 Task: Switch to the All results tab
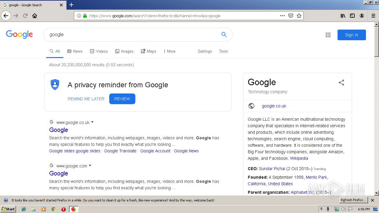54,51
